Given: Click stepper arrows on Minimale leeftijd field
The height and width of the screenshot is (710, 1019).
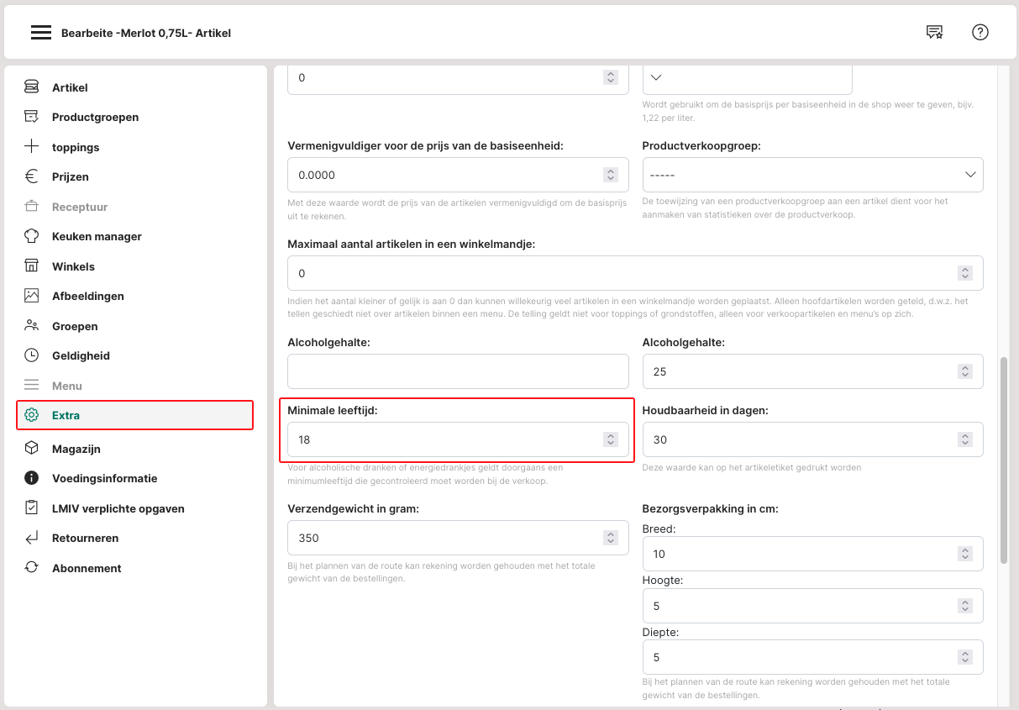Looking at the screenshot, I should pos(611,439).
